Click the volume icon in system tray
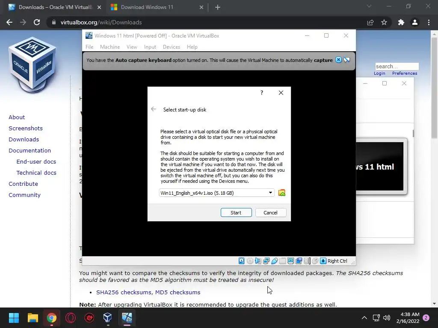 click(x=387, y=318)
